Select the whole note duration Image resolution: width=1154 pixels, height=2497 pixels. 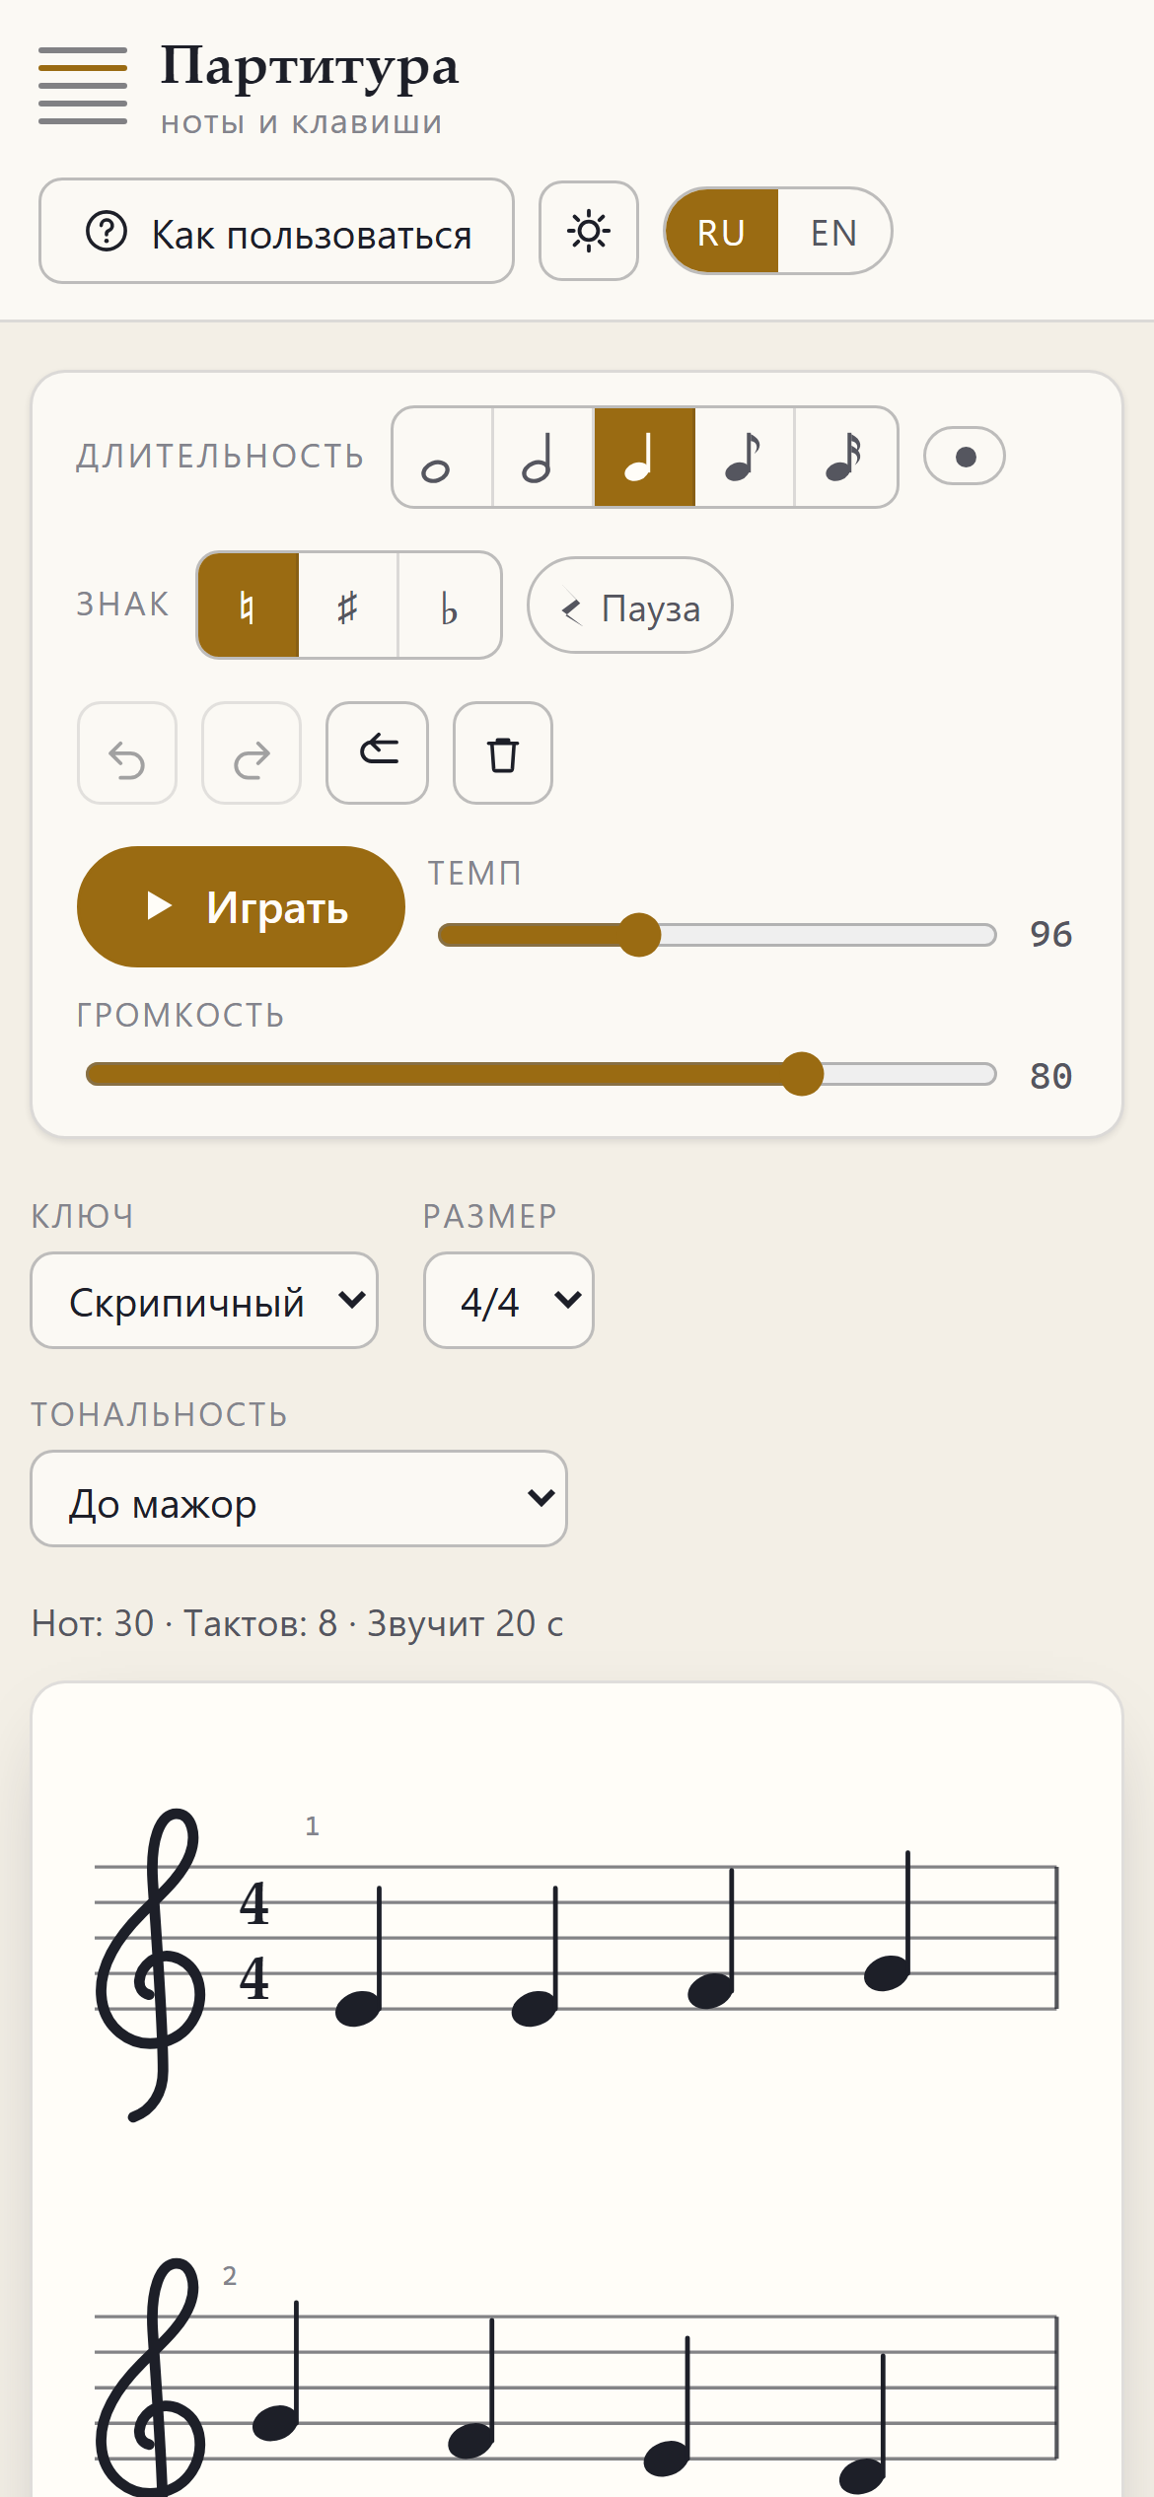pos(443,458)
